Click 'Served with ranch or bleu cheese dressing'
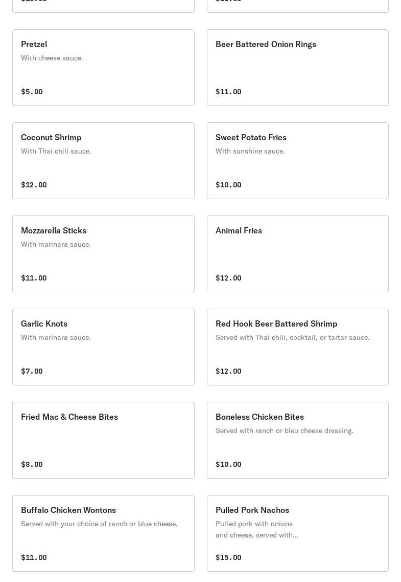 [285, 430]
